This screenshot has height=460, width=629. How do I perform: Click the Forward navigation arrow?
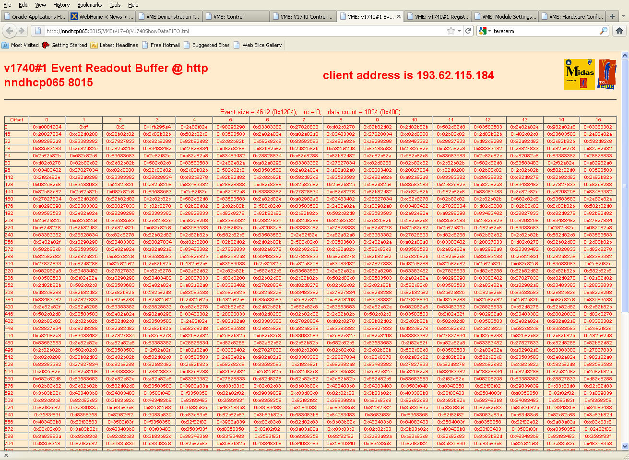22,31
